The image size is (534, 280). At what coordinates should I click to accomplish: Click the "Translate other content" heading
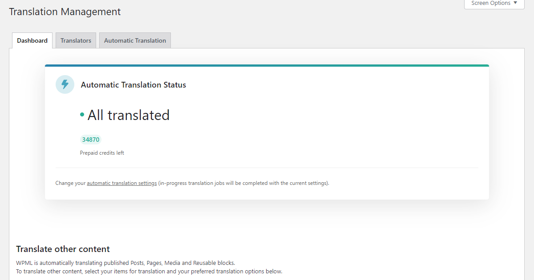[x=63, y=249]
